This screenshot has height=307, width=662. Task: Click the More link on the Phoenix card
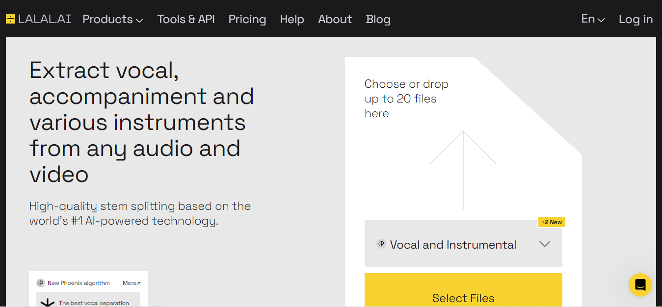point(132,283)
